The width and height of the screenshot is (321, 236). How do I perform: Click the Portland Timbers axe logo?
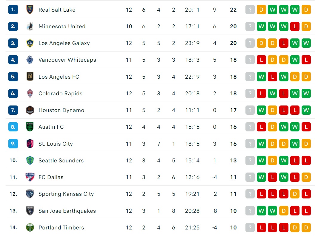[30, 227]
